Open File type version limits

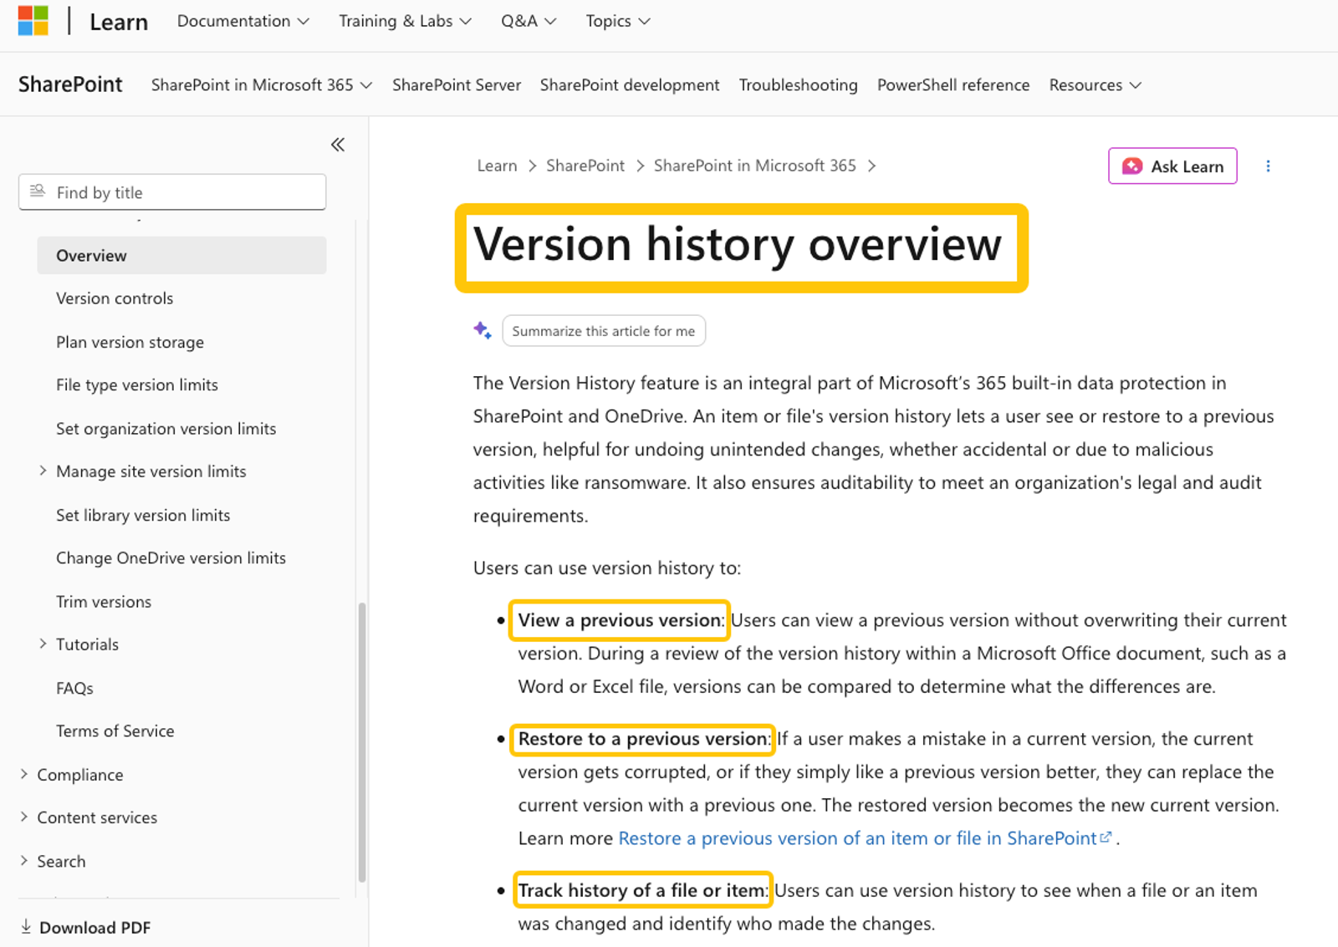point(137,384)
